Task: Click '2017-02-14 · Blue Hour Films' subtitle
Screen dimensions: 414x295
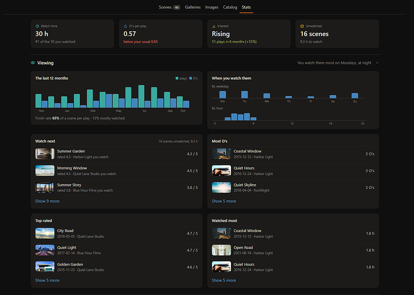Action: click(x=79, y=253)
